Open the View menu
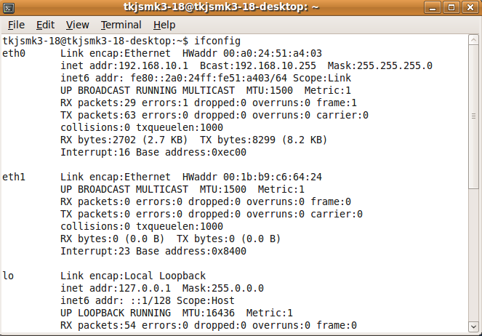The height and width of the screenshot is (336, 482). point(77,25)
